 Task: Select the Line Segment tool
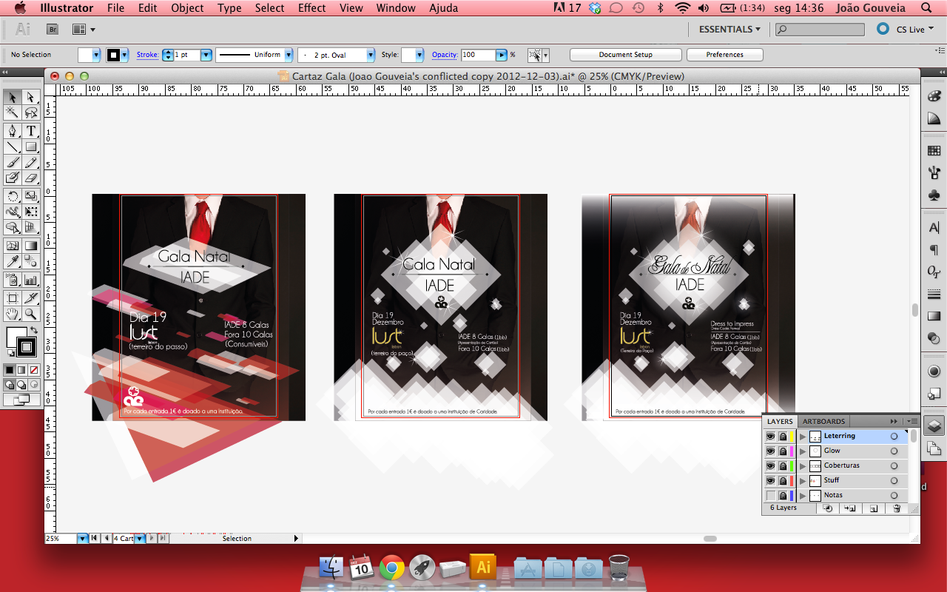[13, 147]
